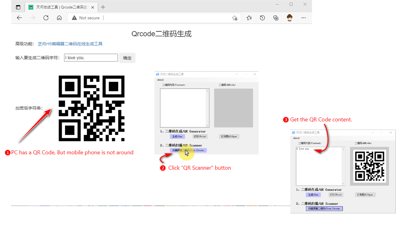413x232 pixels.
Task: Click the Not secure warning icon
Action: tap(74, 18)
